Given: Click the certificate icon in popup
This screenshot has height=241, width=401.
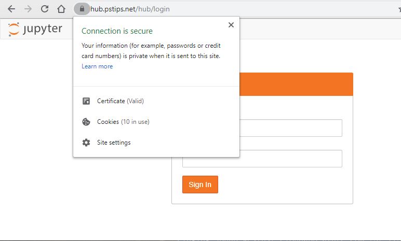Looking at the screenshot, I should (86, 101).
